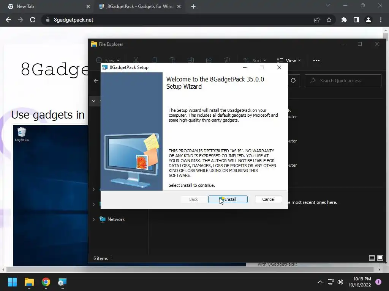Toggle Chrome side panel icon
Screen dimensions: 389x291
(x=356, y=20)
